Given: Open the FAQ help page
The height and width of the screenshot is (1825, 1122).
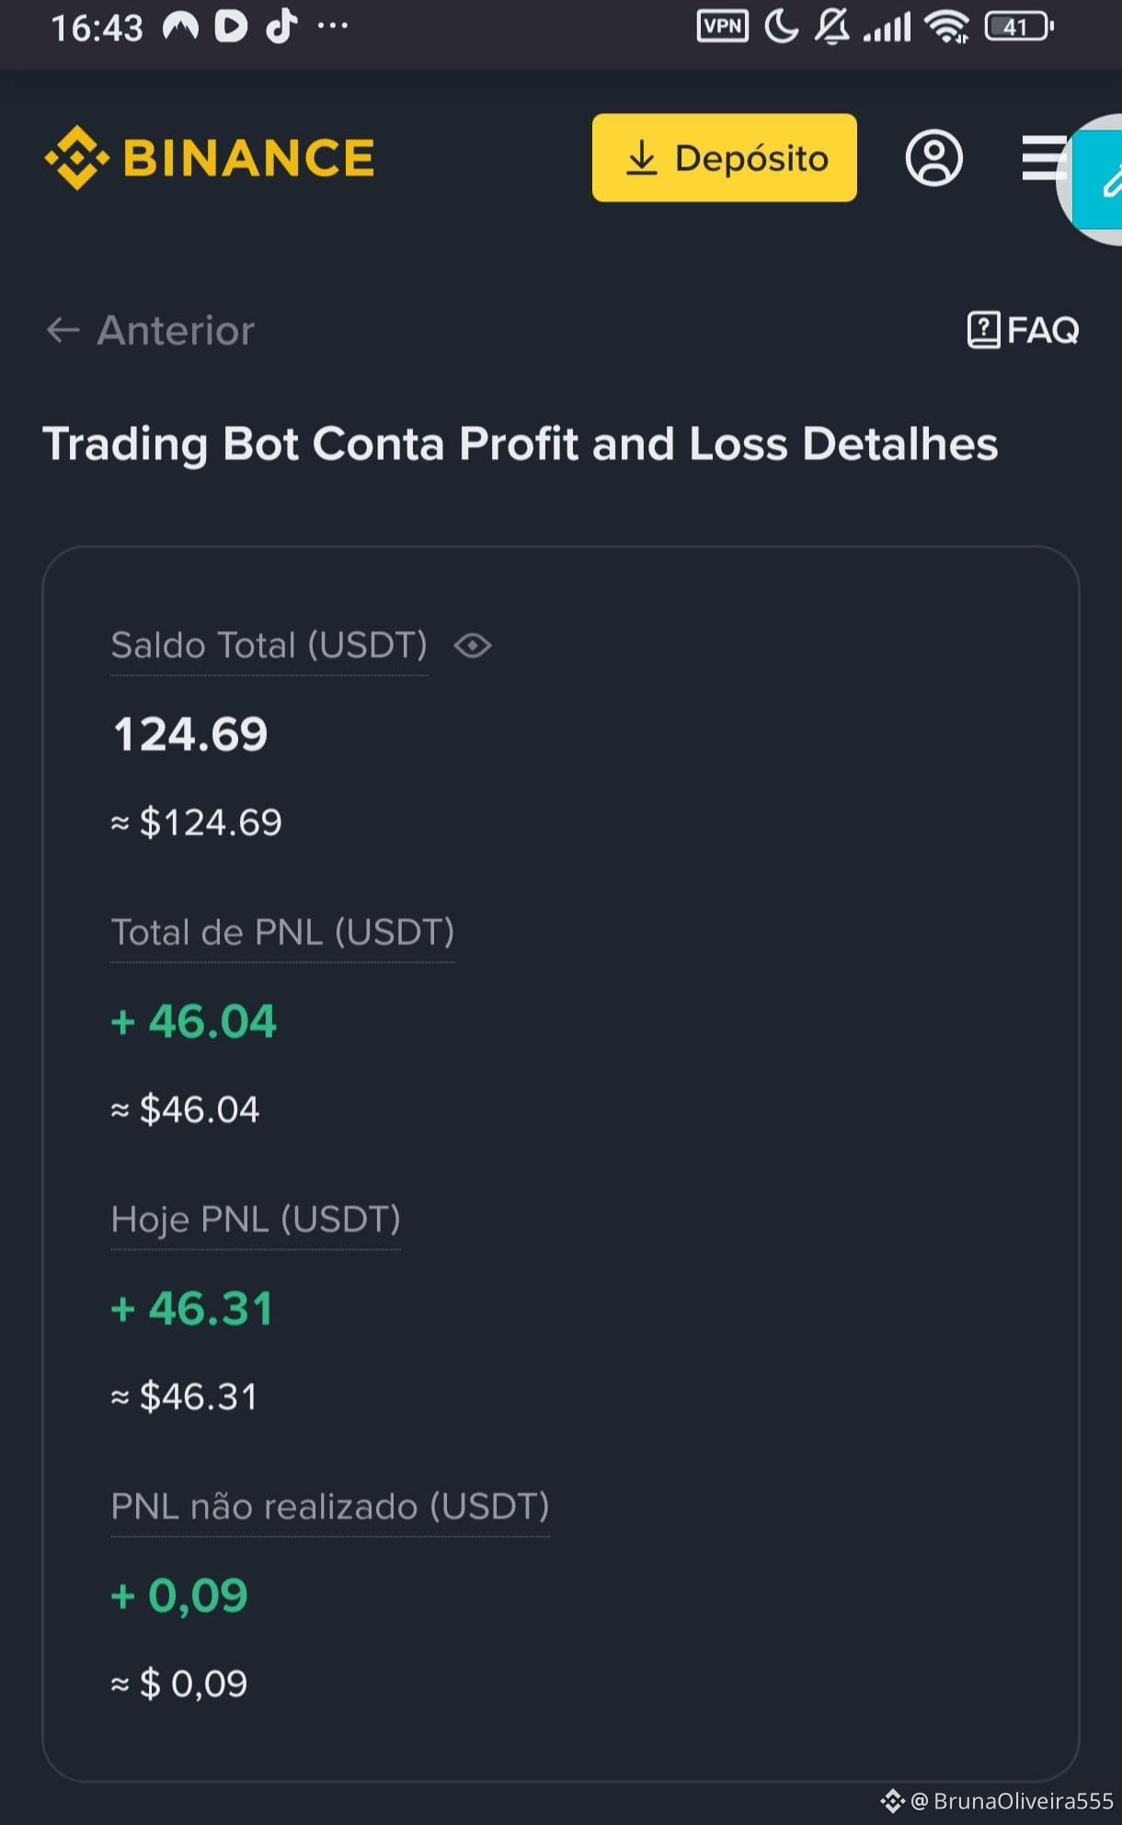Looking at the screenshot, I should pos(1023,329).
